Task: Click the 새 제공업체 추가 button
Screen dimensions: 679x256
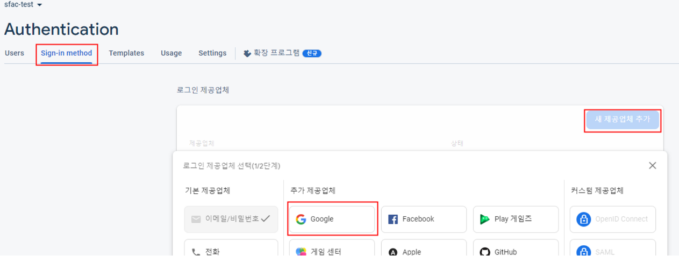Action: (x=623, y=120)
